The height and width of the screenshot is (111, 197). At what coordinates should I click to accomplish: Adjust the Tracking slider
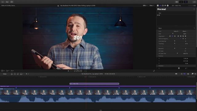(x=175, y=43)
